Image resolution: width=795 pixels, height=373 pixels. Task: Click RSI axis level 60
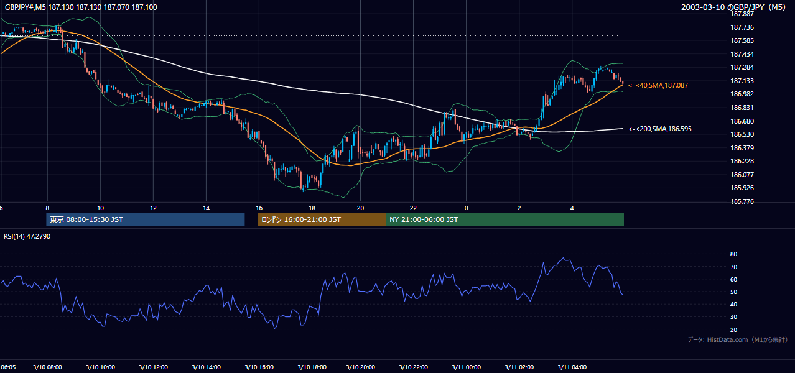(733, 279)
